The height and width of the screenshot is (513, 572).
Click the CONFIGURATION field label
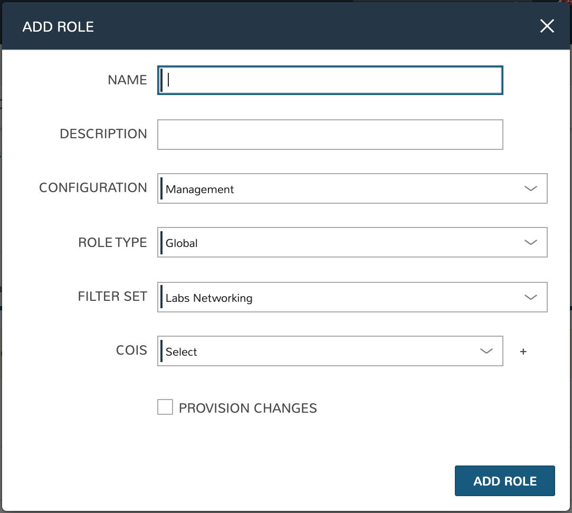[93, 188]
